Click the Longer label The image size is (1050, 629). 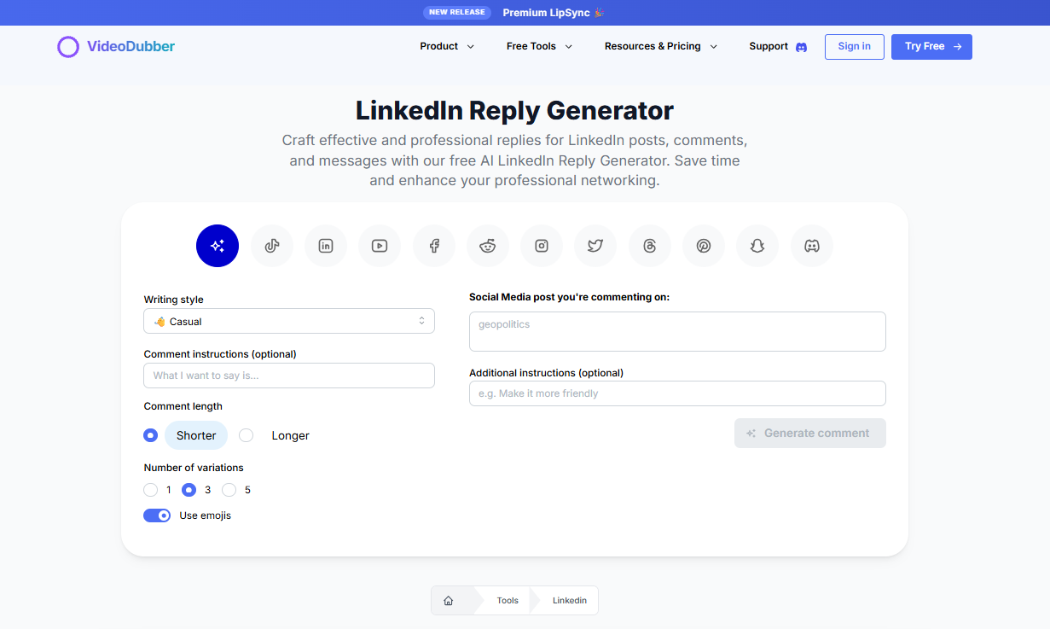[x=291, y=435]
